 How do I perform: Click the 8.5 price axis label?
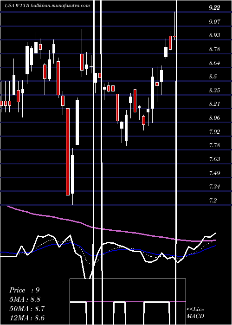213,77
